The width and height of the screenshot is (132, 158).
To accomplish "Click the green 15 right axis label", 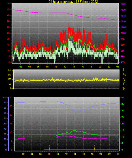I will pos(123,130).
